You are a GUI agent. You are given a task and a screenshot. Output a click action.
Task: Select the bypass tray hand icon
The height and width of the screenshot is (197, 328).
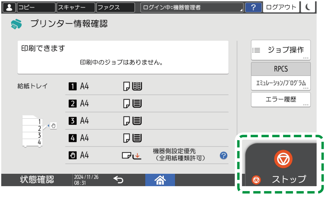click(72, 156)
